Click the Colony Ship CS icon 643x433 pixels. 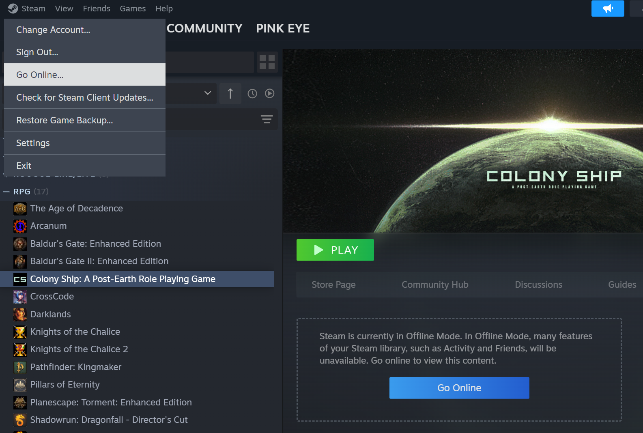20,279
